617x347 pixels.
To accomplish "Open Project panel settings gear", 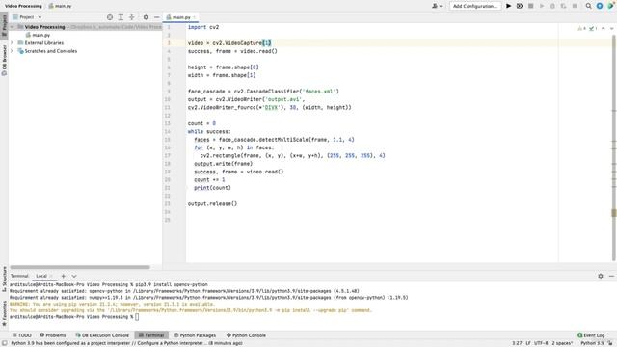I will coord(146,17).
